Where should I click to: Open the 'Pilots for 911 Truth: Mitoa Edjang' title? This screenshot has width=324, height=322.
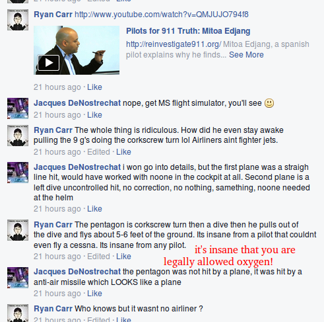(x=188, y=31)
